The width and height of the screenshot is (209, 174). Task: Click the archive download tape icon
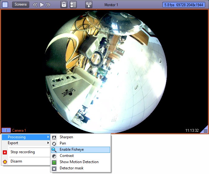coord(89,5)
